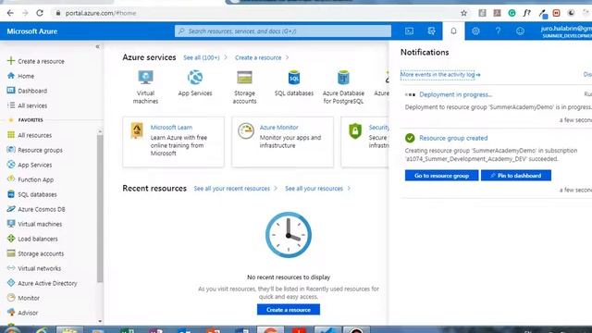Click the Resource groups icon in the sidebar

[11, 150]
